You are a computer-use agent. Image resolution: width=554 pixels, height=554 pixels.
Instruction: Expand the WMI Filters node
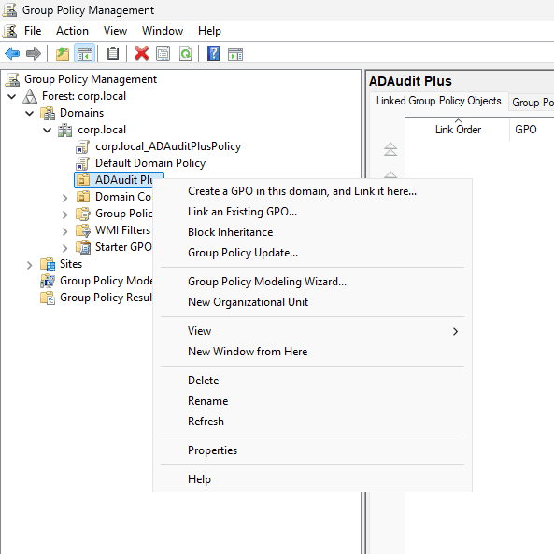[64, 231]
